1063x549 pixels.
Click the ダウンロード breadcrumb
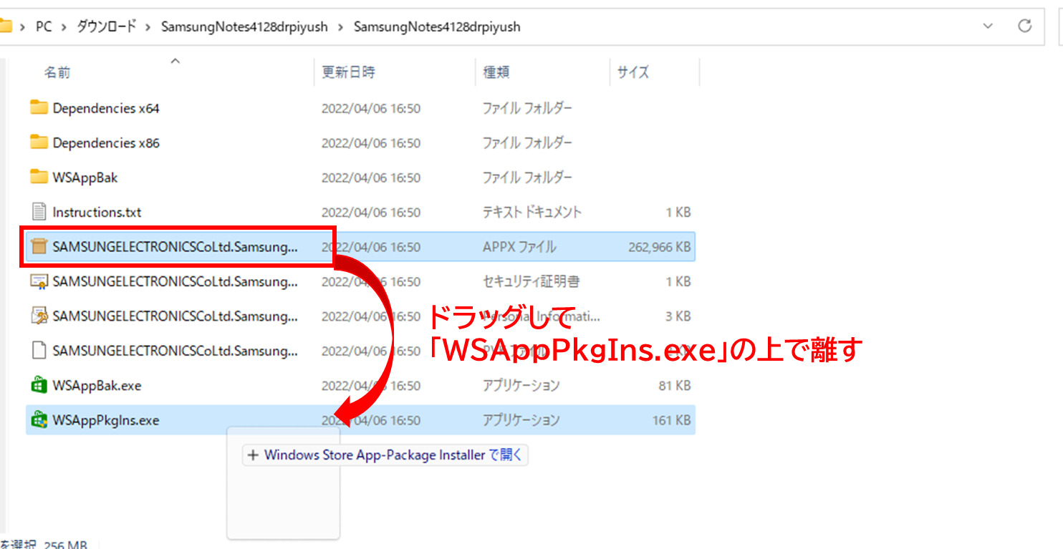coord(106,27)
